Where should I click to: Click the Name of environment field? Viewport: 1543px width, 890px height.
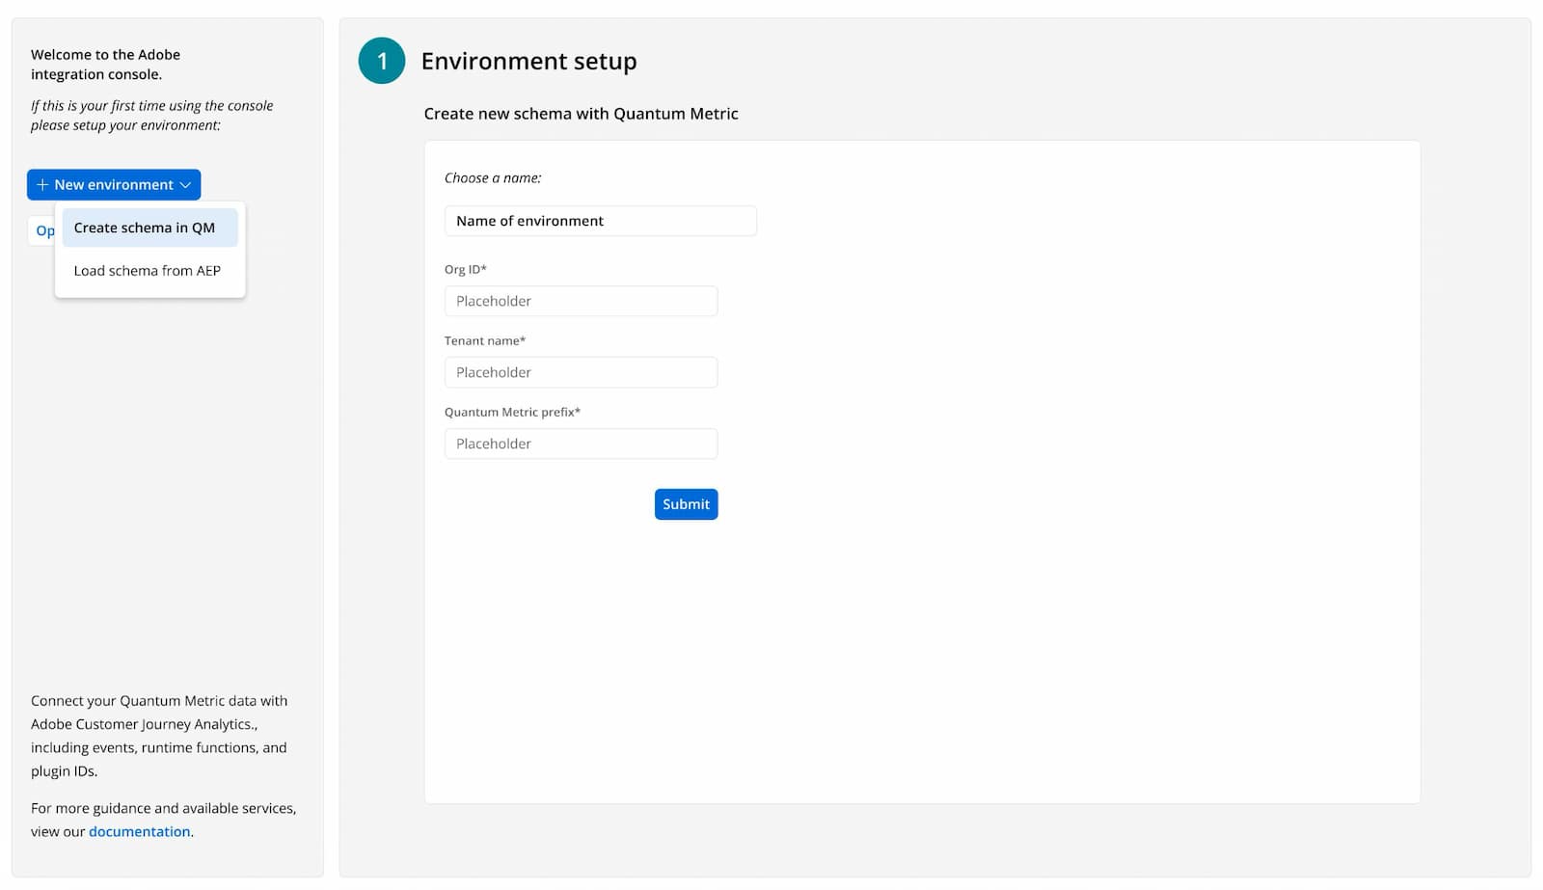click(x=600, y=221)
